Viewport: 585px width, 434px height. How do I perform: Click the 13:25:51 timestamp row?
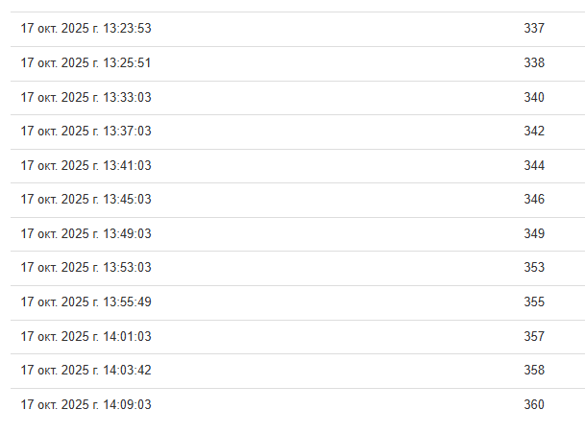coord(85,63)
